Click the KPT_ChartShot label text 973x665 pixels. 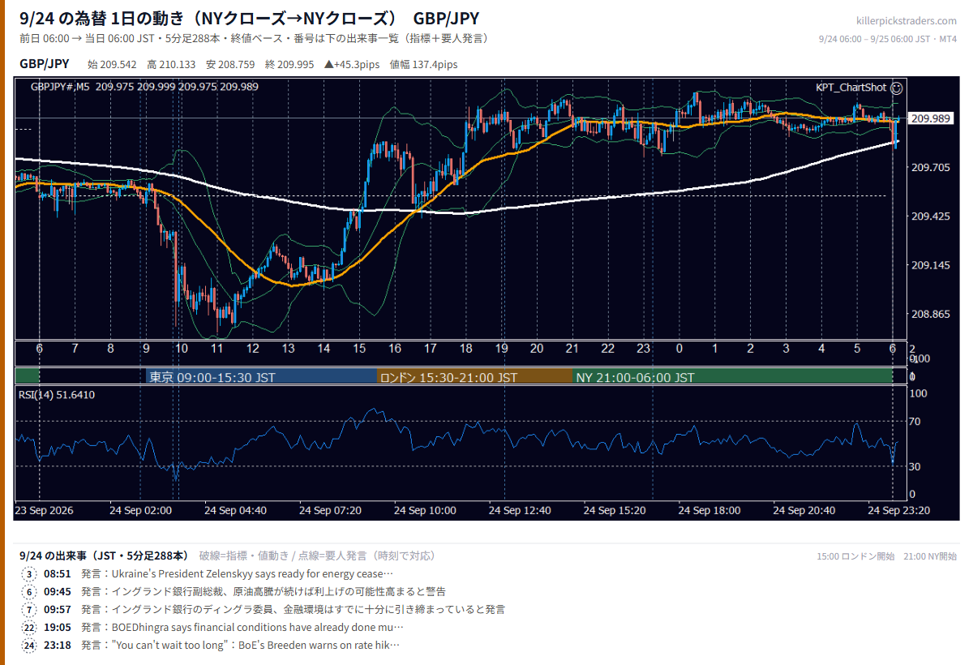pos(851,88)
